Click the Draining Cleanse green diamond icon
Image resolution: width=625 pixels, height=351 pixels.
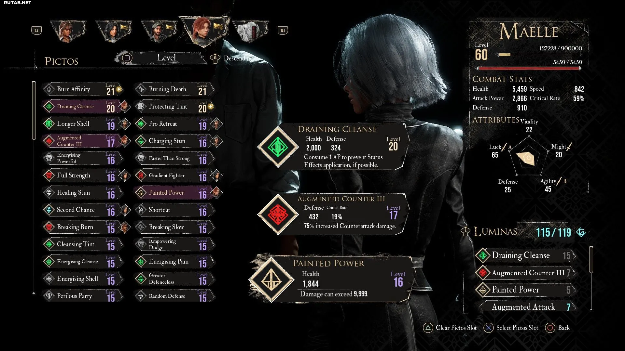click(278, 147)
